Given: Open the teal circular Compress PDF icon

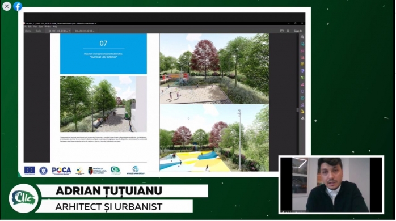Looking at the screenshot, I should point(302,98).
